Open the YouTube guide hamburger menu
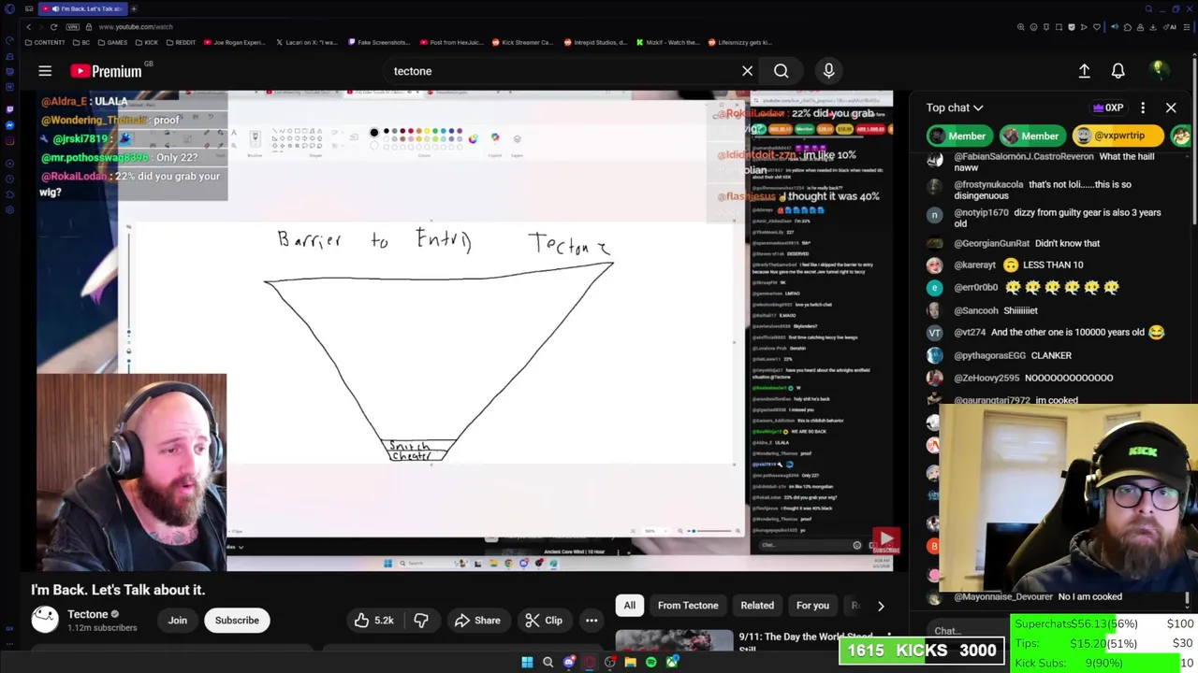This screenshot has height=673, width=1198. pyautogui.click(x=45, y=71)
